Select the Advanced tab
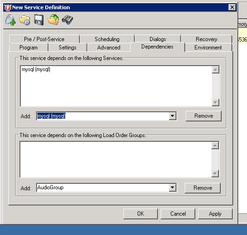Image resolution: width=247 pixels, height=235 pixels. pyautogui.click(x=108, y=48)
